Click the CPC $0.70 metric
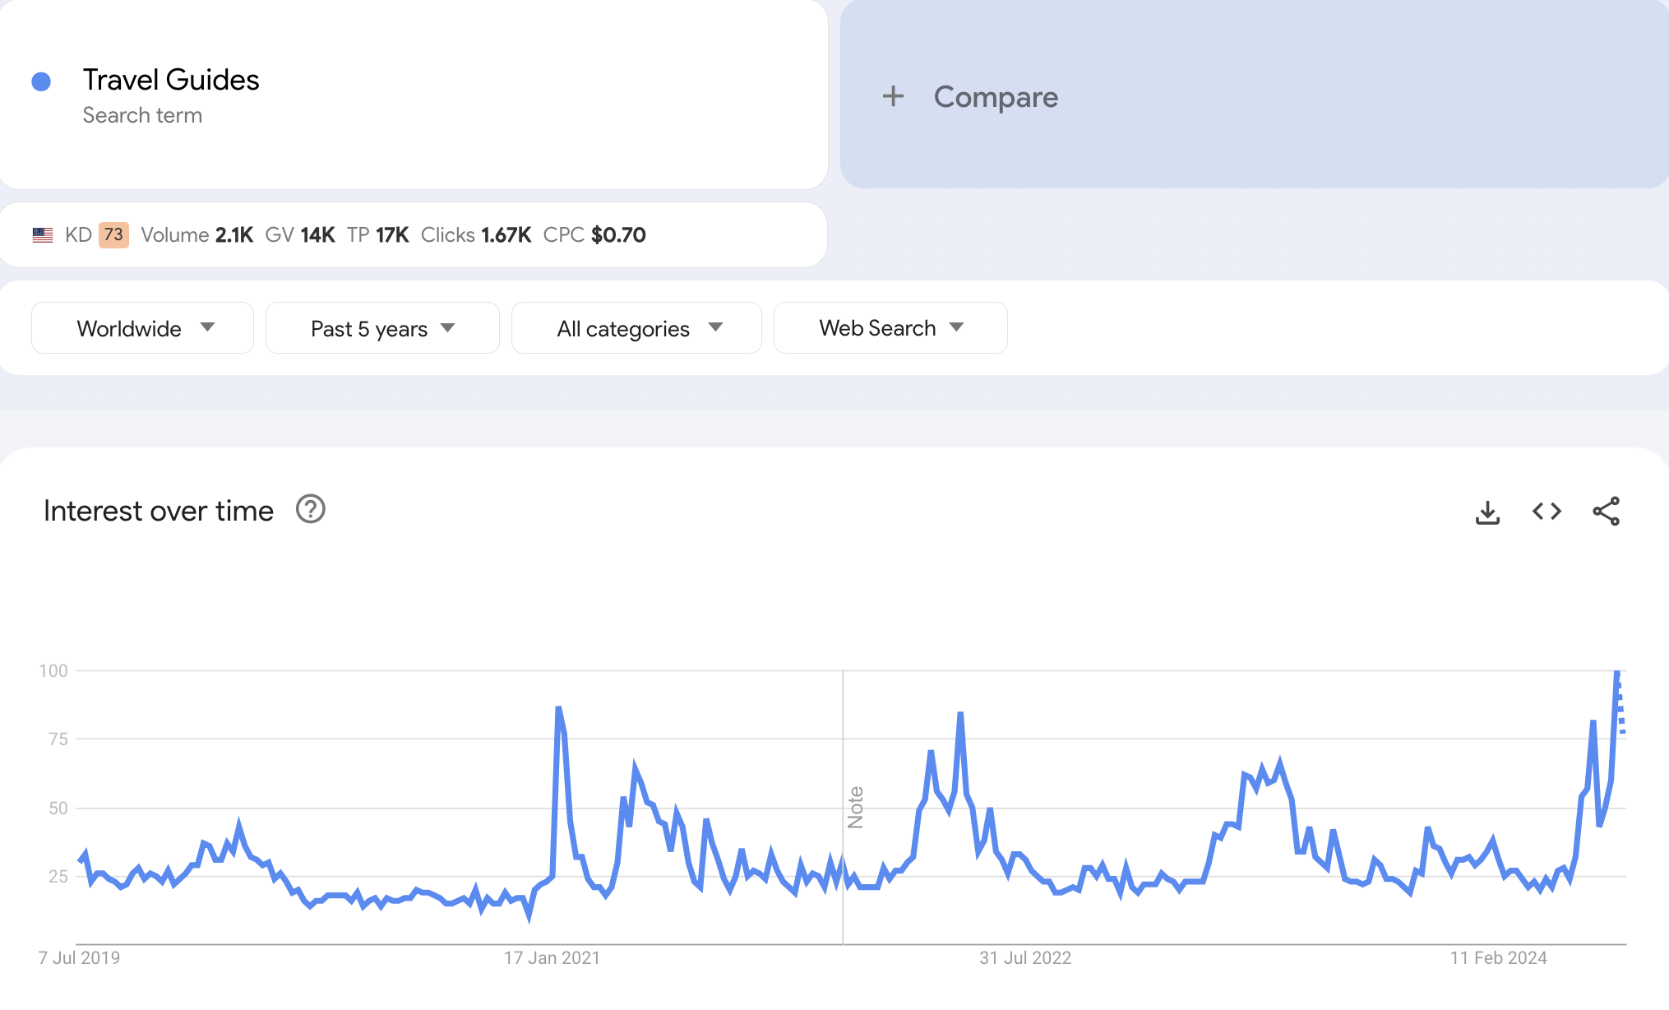The image size is (1669, 1010). click(x=594, y=235)
